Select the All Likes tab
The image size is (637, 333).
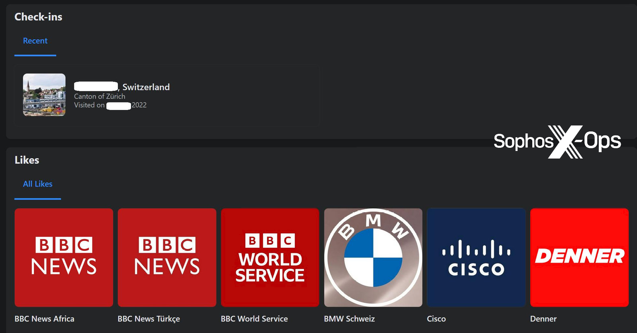click(38, 184)
